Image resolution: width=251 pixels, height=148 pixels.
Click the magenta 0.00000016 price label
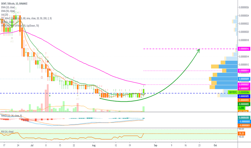(244, 49)
